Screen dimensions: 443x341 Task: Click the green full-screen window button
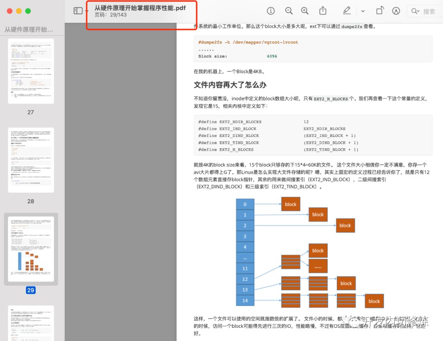(x=28, y=11)
